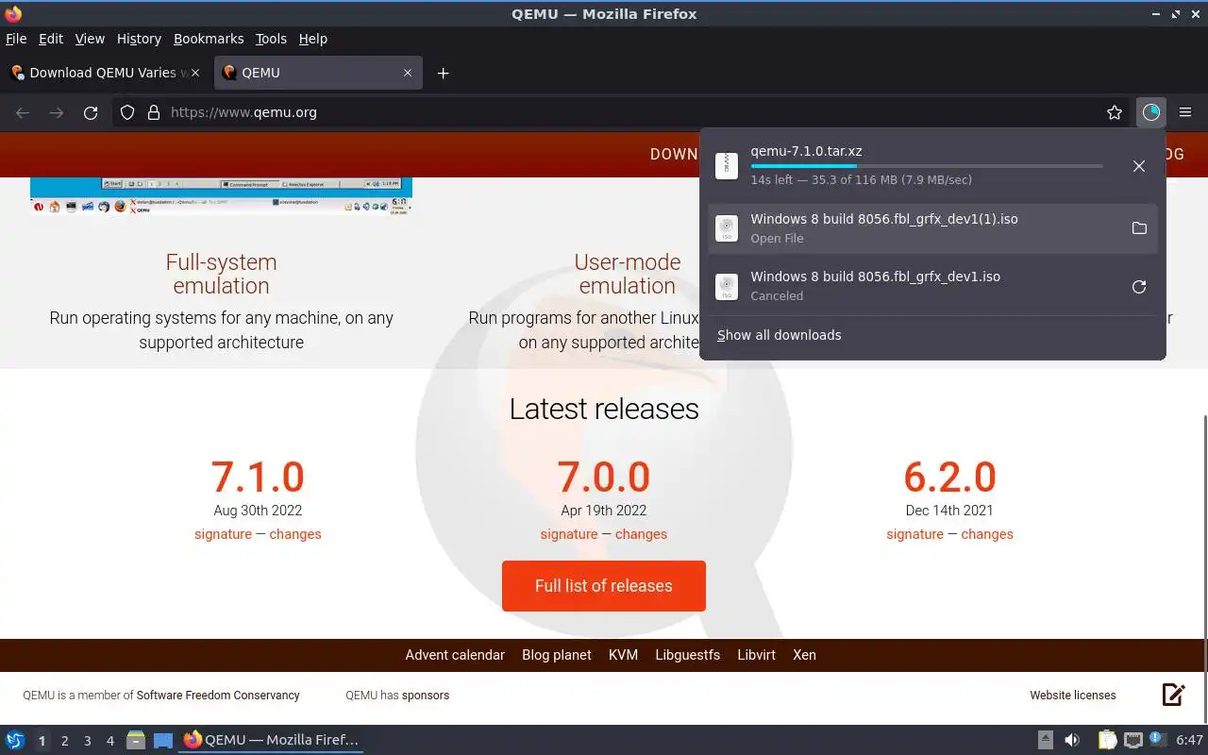Click the Windows desktop screenshot thumbnail
Image resolution: width=1208 pixels, height=755 pixels.
point(222,196)
